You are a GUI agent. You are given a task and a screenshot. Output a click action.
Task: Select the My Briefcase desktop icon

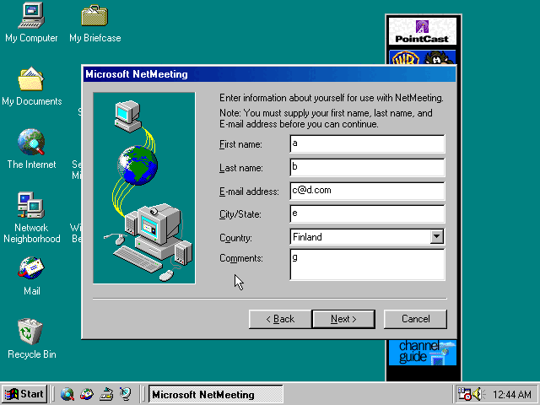coord(94,22)
